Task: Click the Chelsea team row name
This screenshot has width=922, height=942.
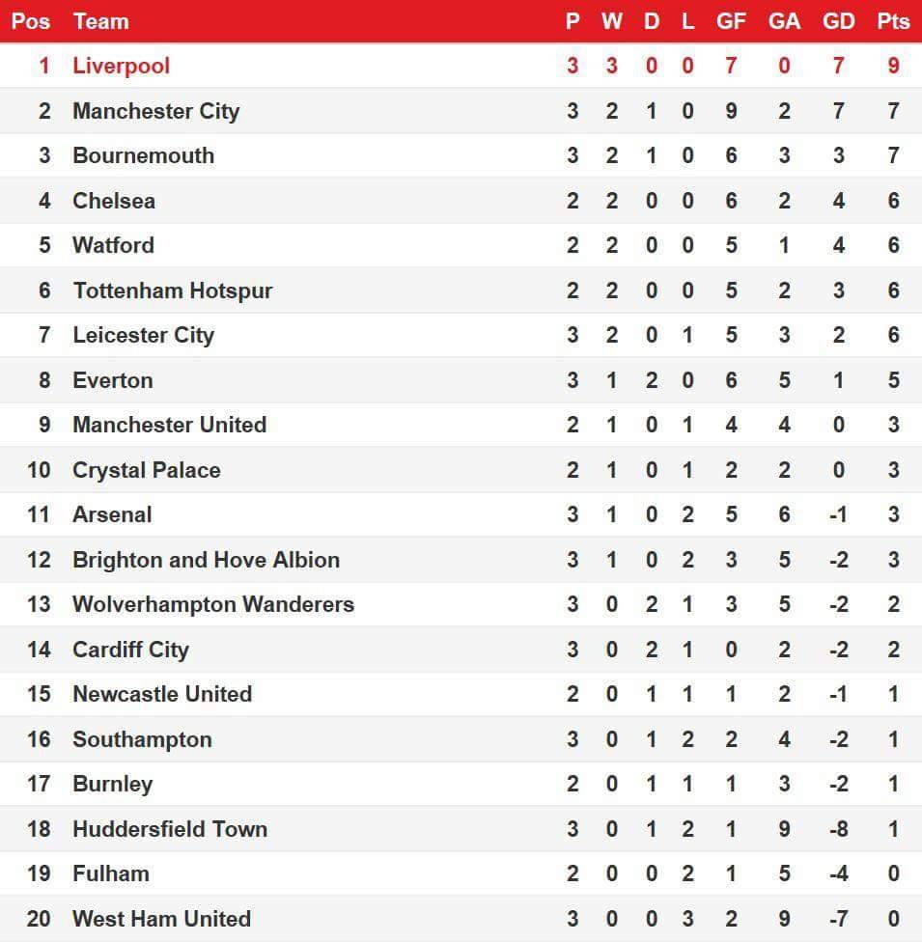Action: coord(114,201)
